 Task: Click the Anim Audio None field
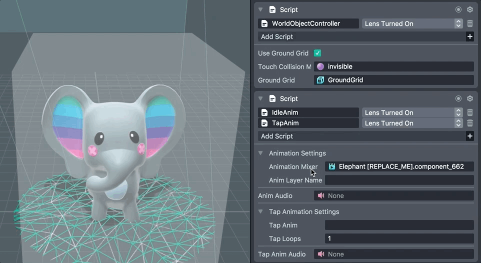tap(393, 195)
